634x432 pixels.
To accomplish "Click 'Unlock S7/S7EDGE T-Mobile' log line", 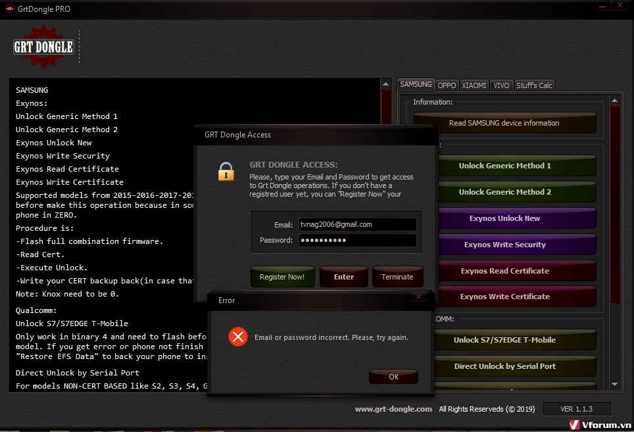I will tap(72, 324).
